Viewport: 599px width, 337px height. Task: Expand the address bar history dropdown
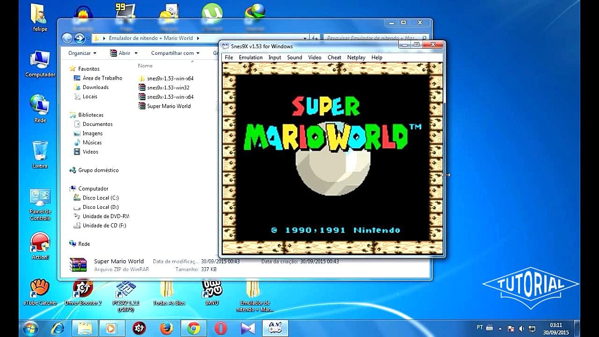click(305, 38)
